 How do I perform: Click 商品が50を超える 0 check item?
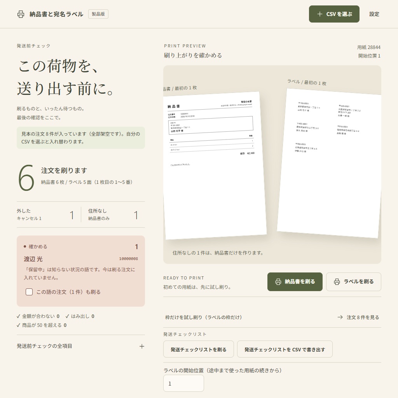tap(42, 325)
